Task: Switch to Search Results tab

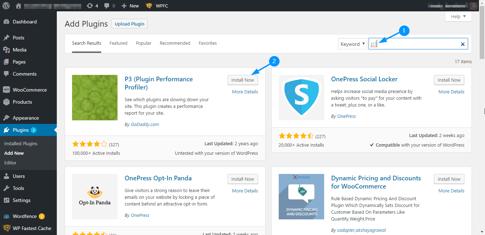Action: [x=87, y=43]
